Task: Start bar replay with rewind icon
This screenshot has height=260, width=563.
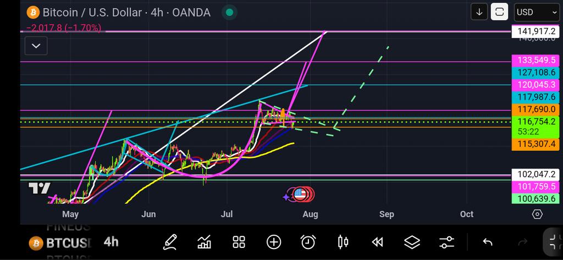Action: [x=377, y=242]
